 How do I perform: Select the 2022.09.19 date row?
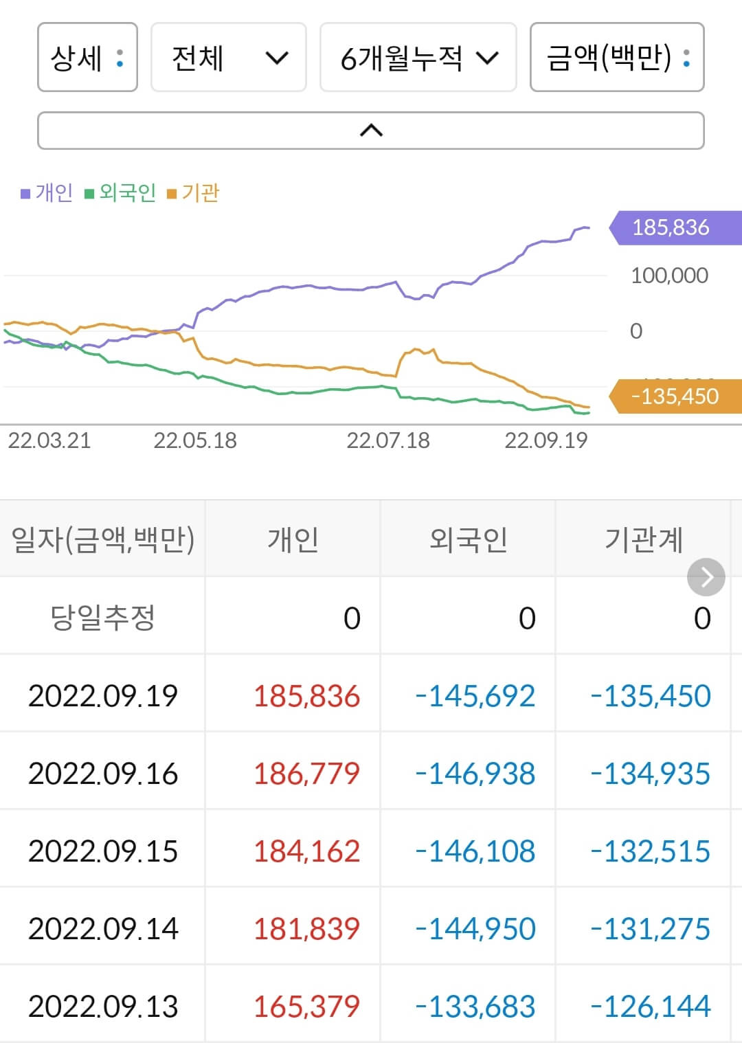click(103, 696)
